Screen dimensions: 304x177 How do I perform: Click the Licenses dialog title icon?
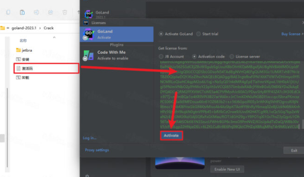(86, 22)
